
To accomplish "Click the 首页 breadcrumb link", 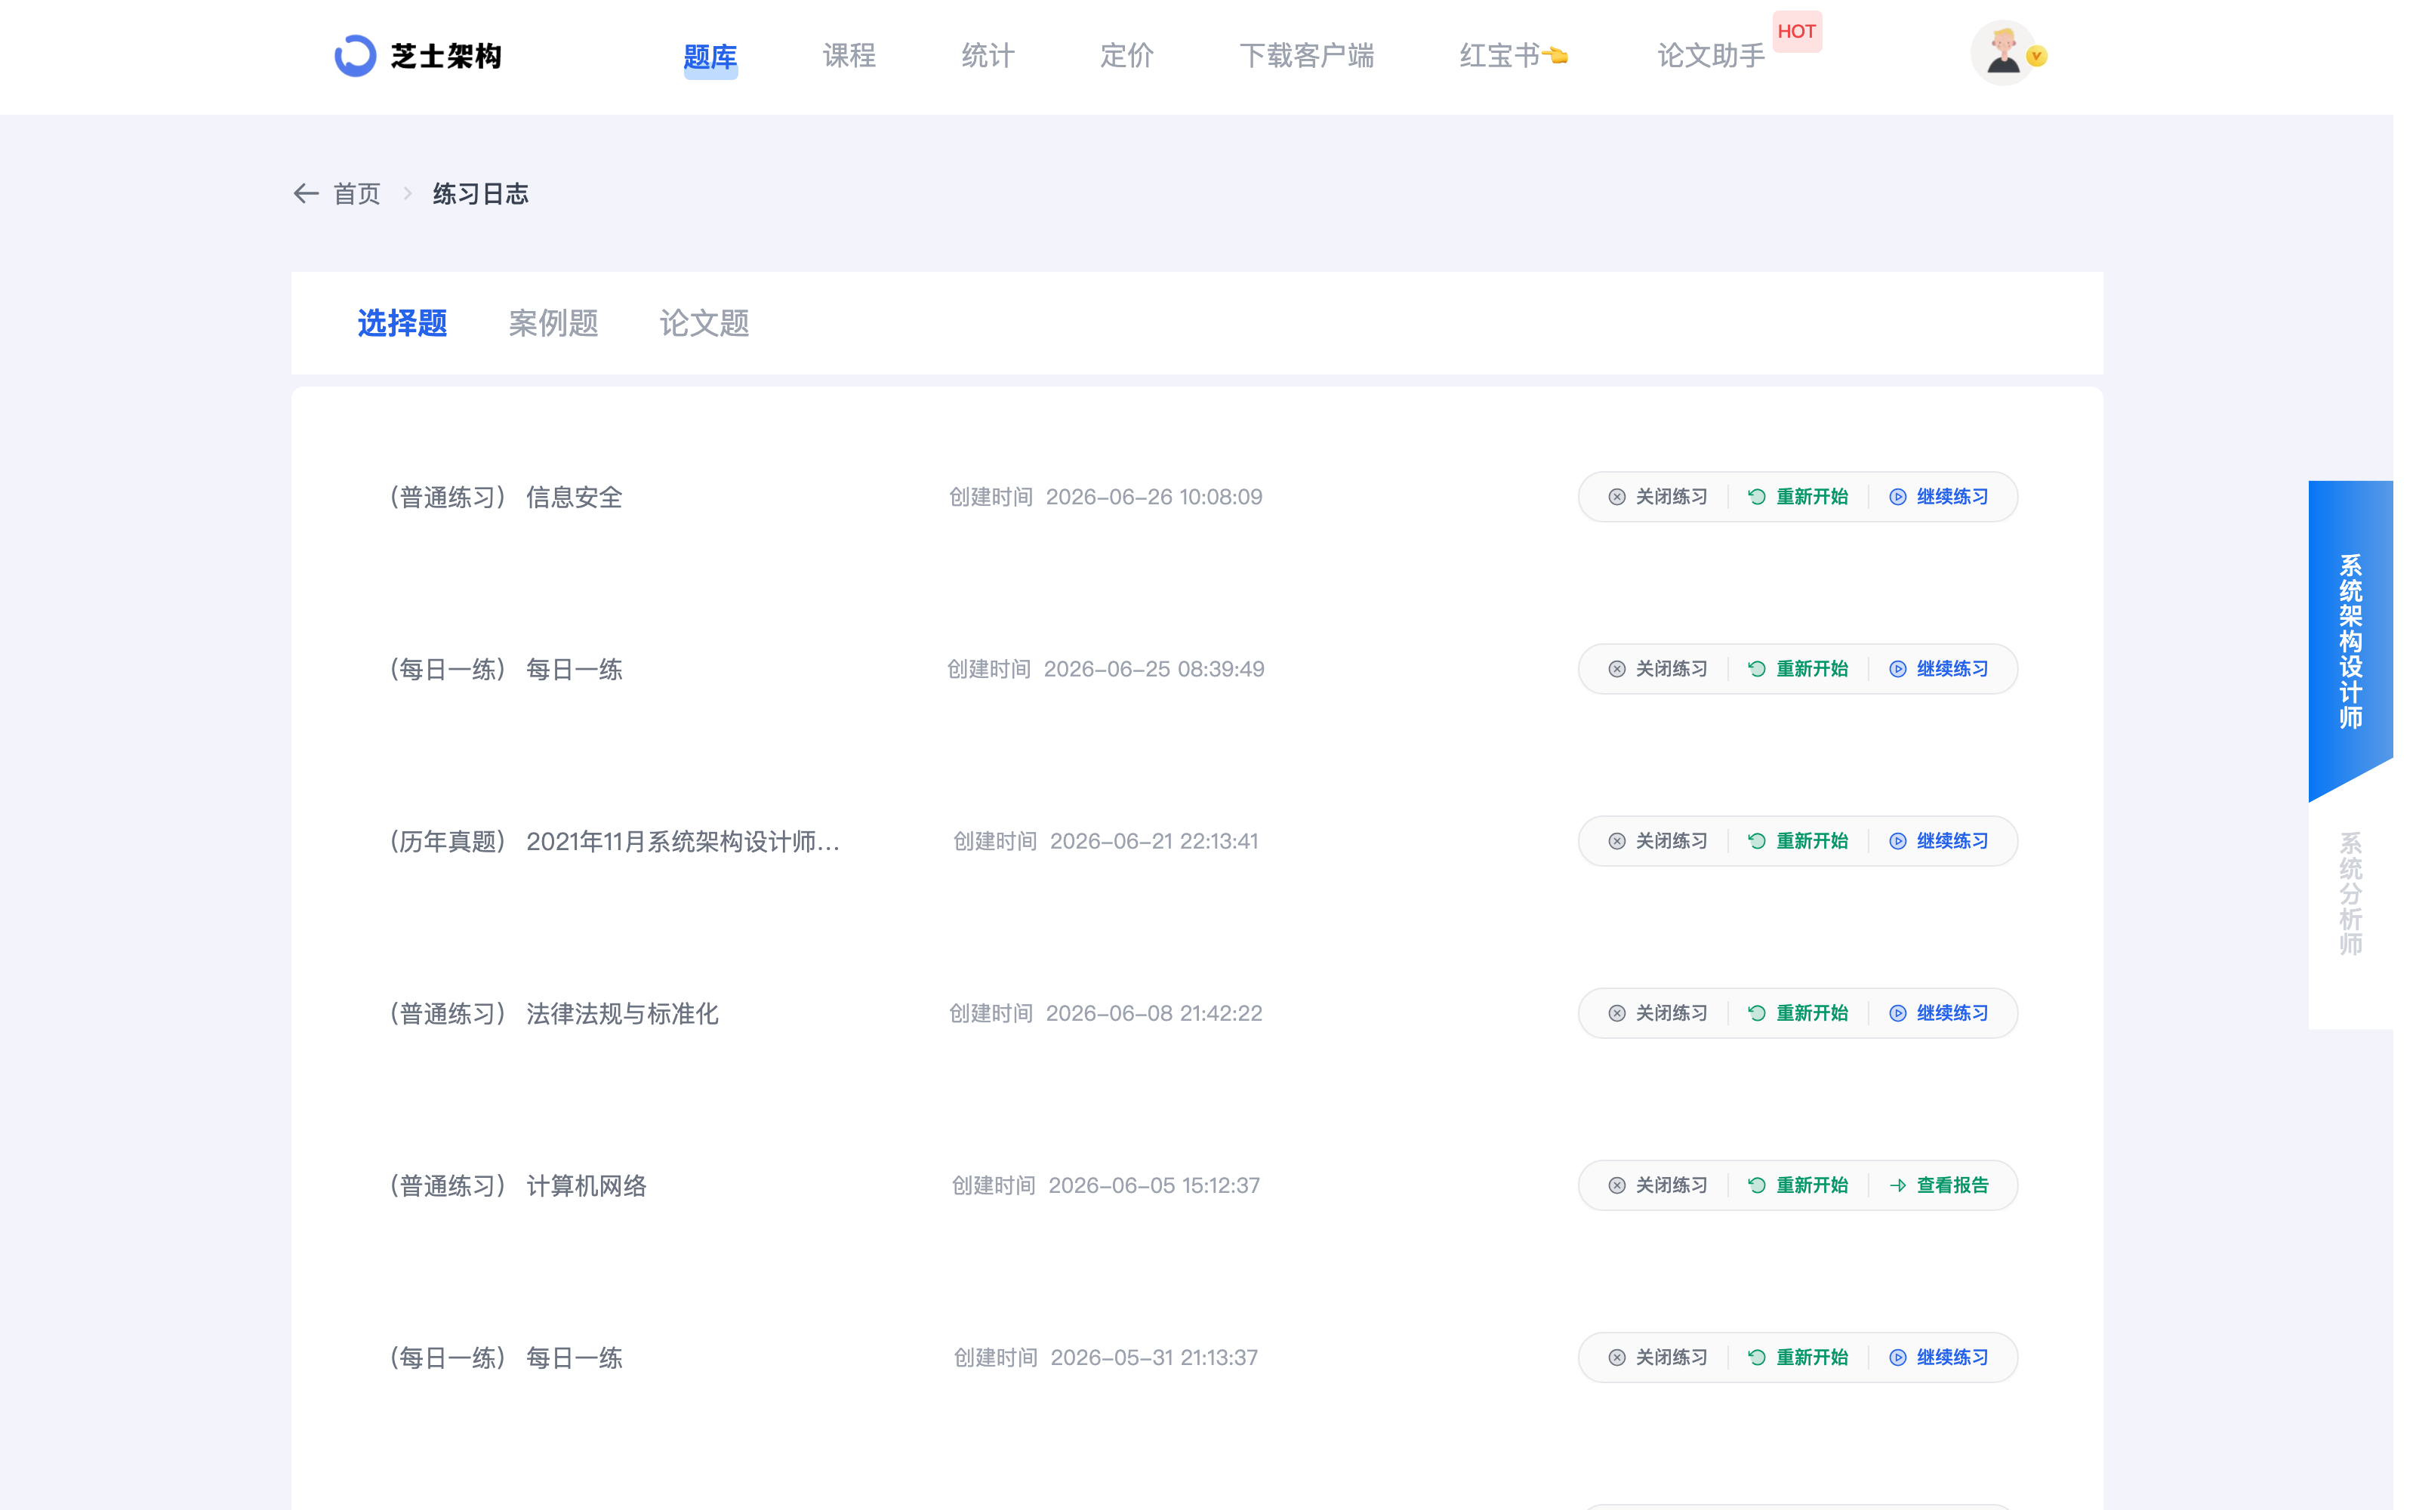I will 357,194.
